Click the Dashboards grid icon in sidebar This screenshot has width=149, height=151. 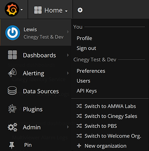pos(12,55)
